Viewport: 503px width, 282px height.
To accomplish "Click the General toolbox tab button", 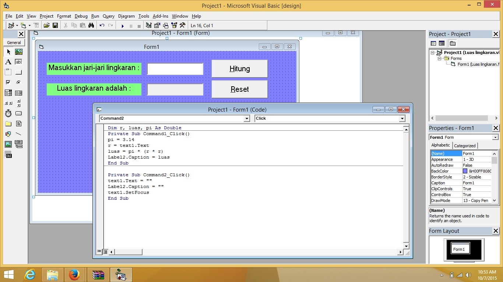I will click(x=14, y=43).
